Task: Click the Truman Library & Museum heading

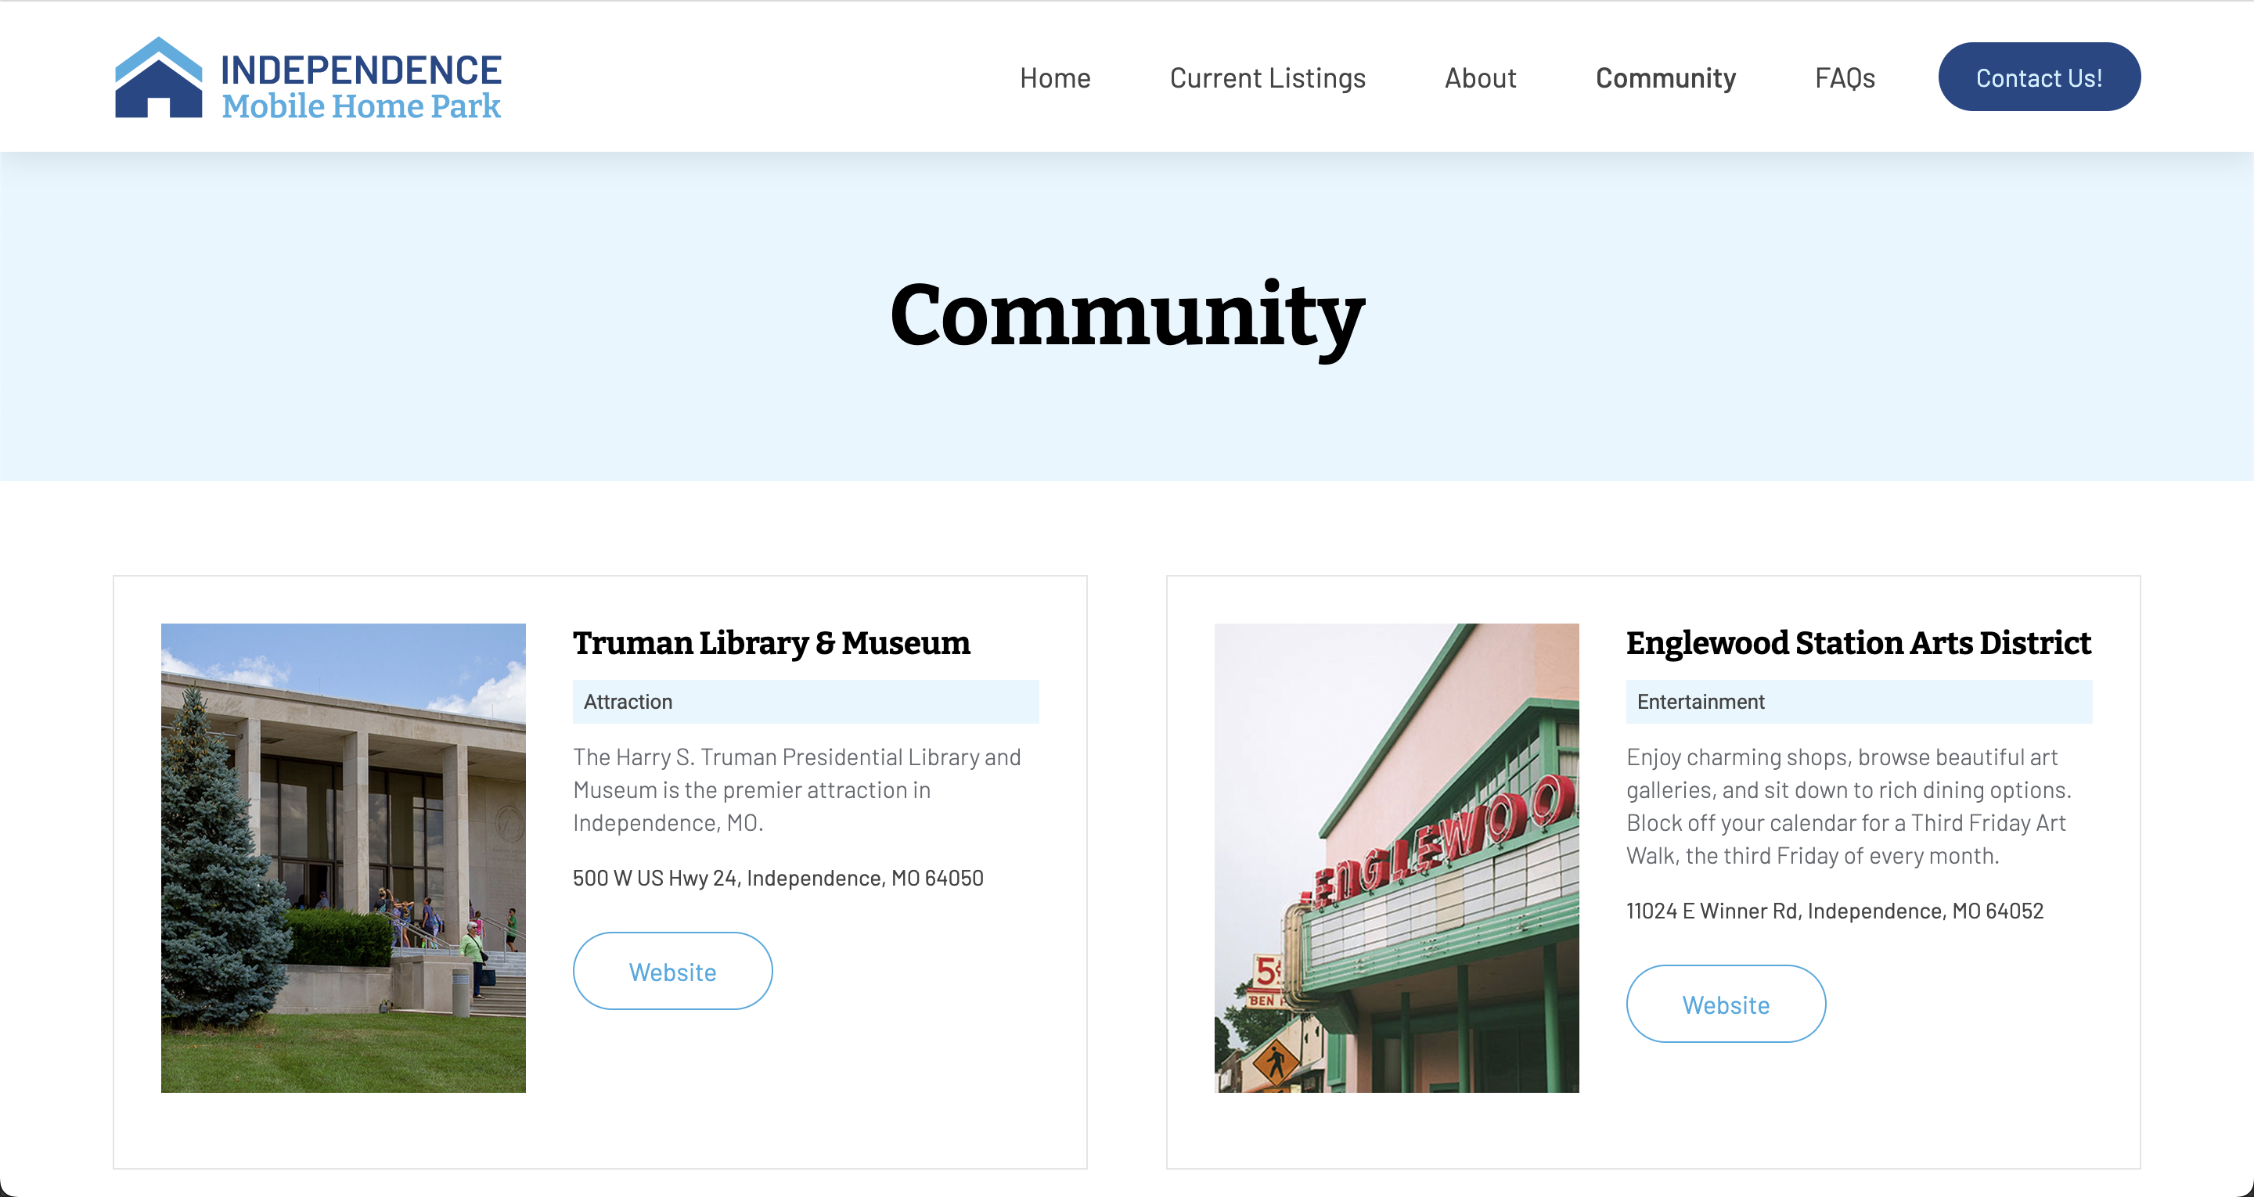Action: coord(771,643)
